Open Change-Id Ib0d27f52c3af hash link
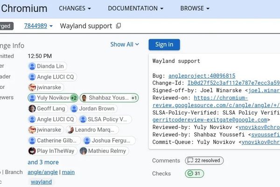The width and height of the screenshot is (280, 187). tap(234, 83)
